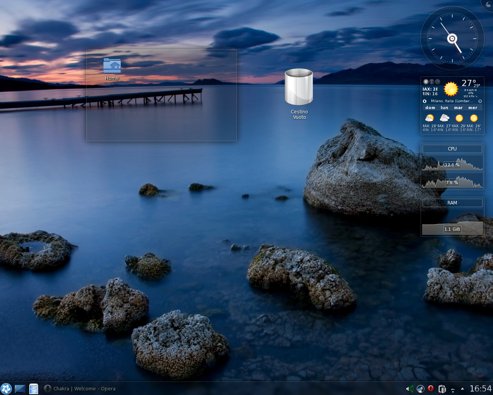Expand hidden system tray icons arrow
This screenshot has height=395, width=493.
462,388
